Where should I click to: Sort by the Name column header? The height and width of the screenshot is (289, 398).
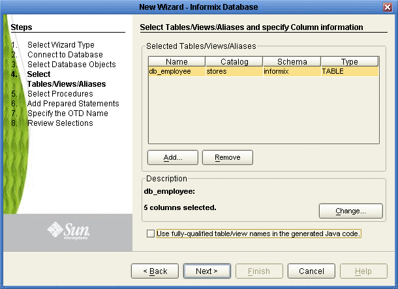(177, 62)
